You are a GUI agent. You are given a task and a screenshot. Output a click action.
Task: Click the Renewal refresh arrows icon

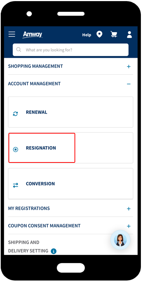coord(15,114)
